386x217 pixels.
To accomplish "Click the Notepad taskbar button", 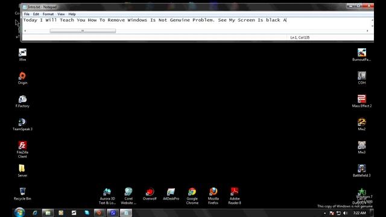I will (x=126, y=213).
